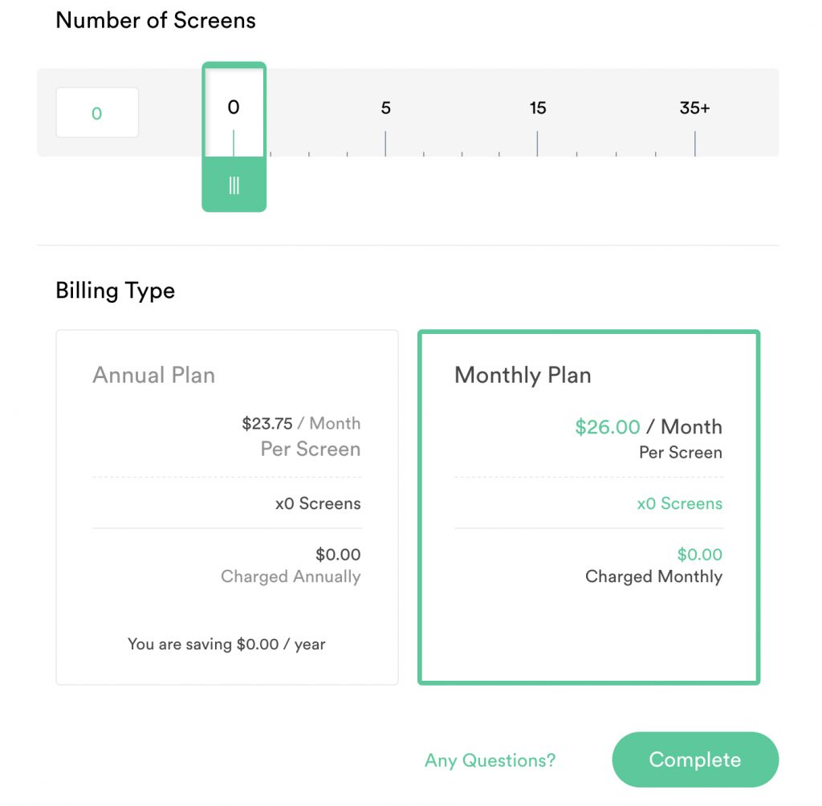This screenshot has height=806, width=822.
Task: Click the Charged Monthly label
Action: [653, 576]
